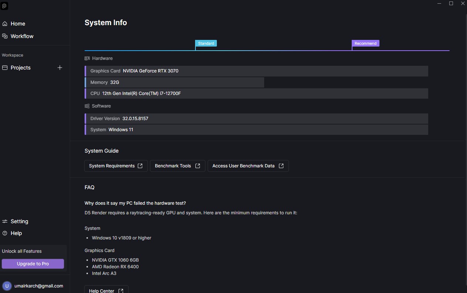Open the Projects workspace item
Viewport: 467px width, 293px height.
[21, 68]
